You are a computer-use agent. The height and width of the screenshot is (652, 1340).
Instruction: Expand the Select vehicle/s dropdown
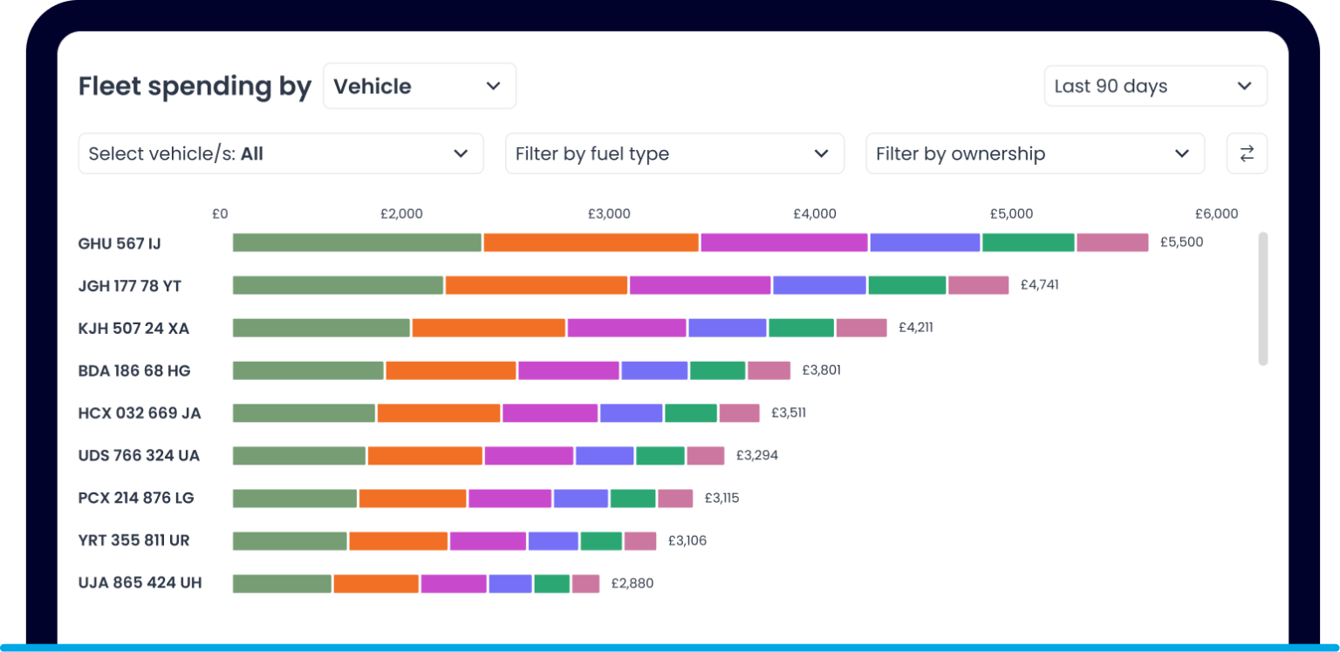[x=280, y=153]
